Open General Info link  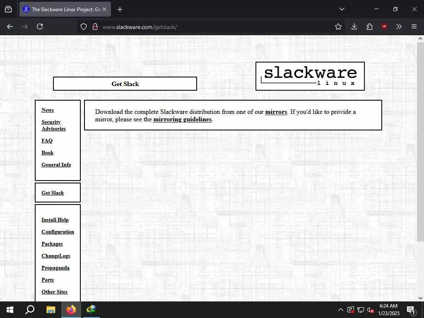[56, 165]
